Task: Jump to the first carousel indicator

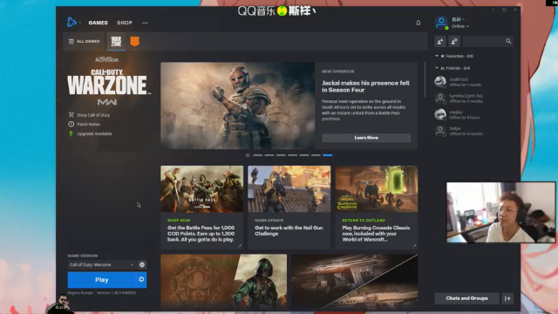Action: point(258,155)
